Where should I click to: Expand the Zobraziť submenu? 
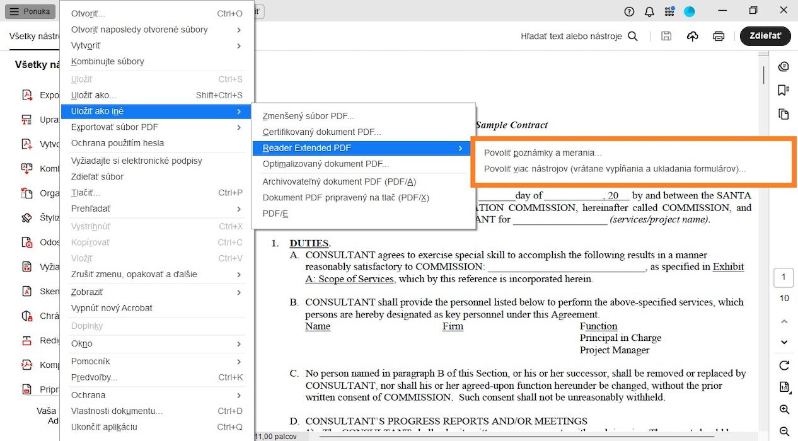[157, 292]
